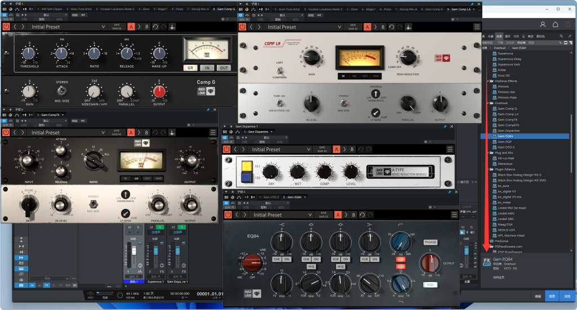The image size is (577, 310).
Task: Click gear settings icon in Gem Dopamine window
Action: (426, 142)
